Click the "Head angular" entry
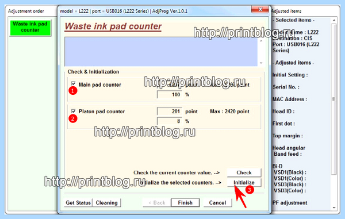 (289, 148)
